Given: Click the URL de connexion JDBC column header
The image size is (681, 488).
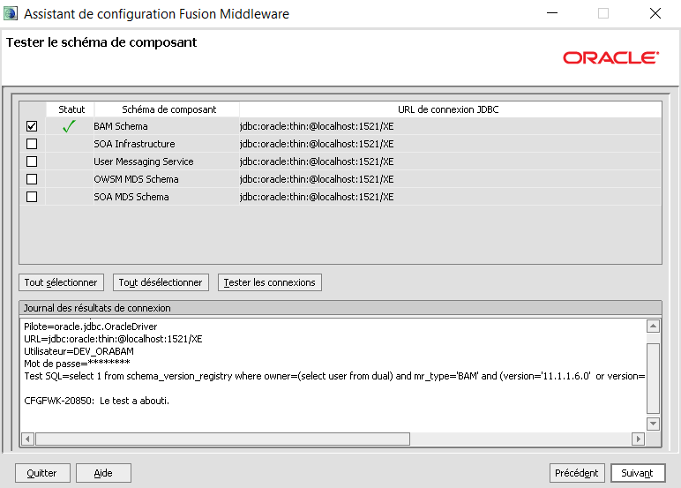Looking at the screenshot, I should click(448, 109).
